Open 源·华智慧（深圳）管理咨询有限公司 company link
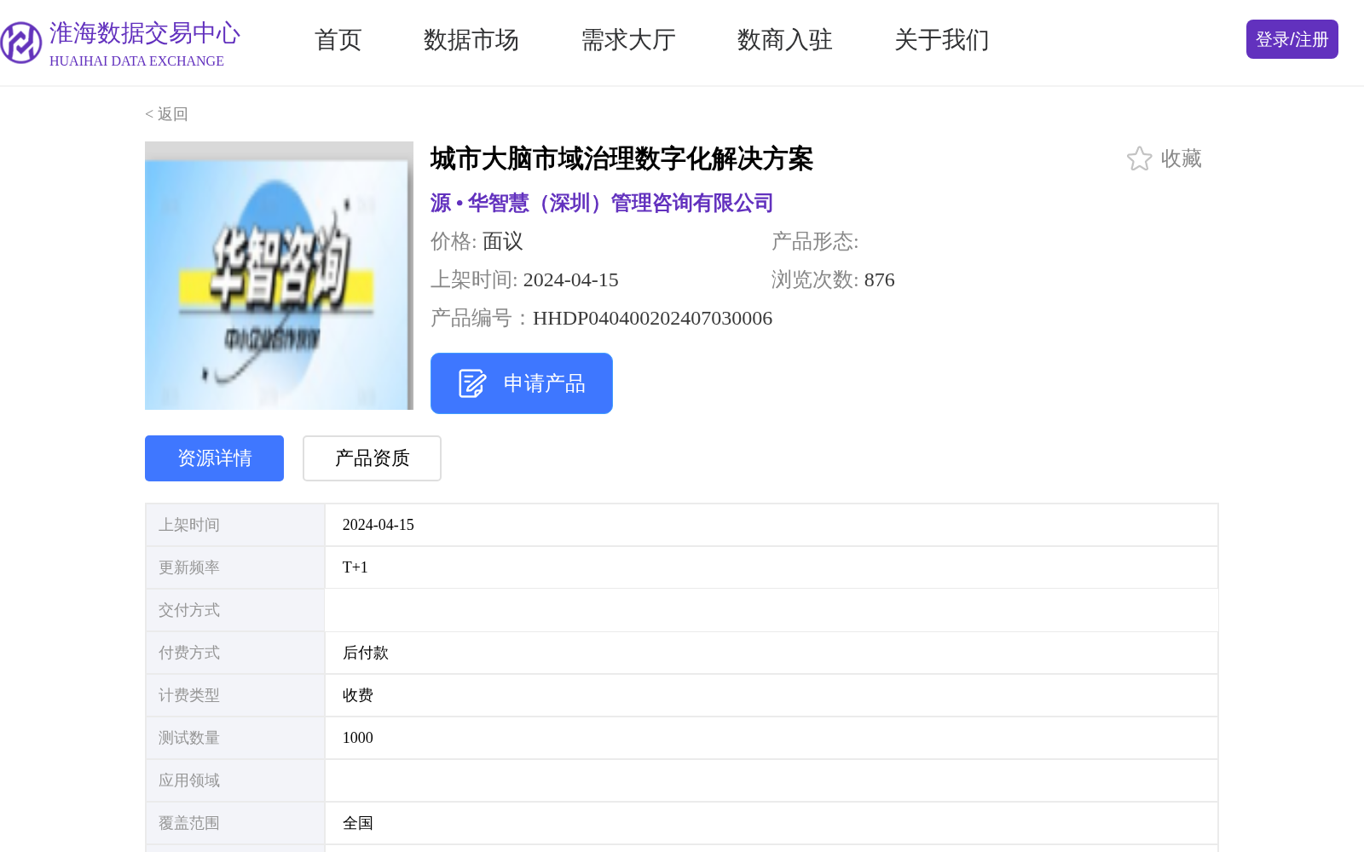Screen dimensions: 1364x852 [602, 203]
